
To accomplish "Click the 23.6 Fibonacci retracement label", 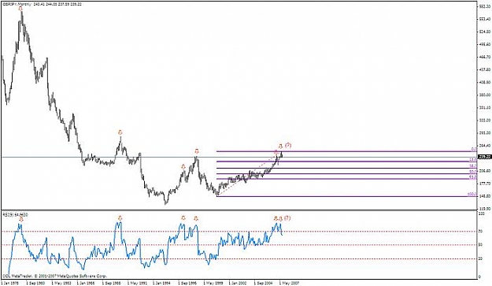I will coord(473,159).
